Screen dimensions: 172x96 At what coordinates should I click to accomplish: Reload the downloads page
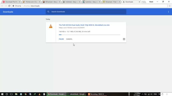click(x=9, y=6)
